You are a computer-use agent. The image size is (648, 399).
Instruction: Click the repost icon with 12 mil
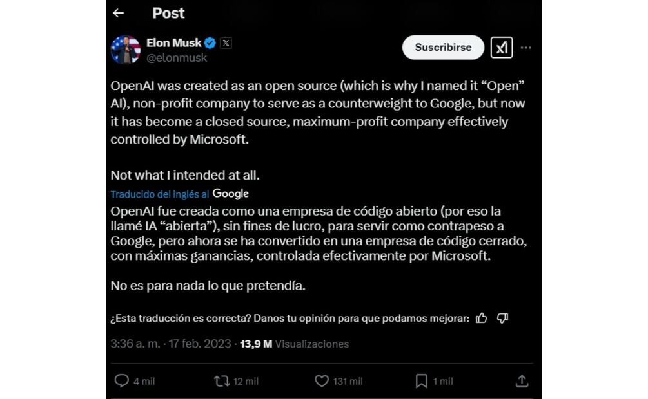222,381
